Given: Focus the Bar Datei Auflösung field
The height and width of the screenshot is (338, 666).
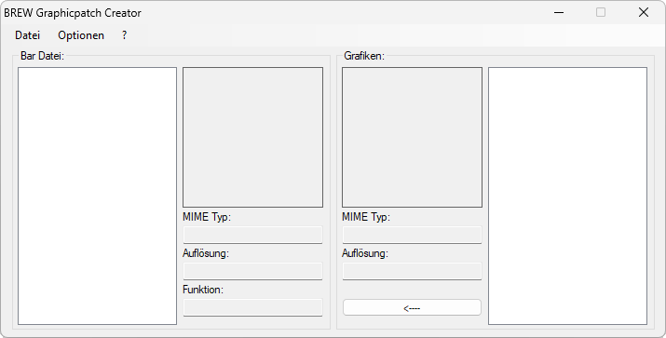Looking at the screenshot, I should [252, 271].
